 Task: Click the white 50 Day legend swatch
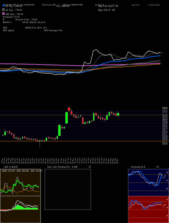(3, 10)
